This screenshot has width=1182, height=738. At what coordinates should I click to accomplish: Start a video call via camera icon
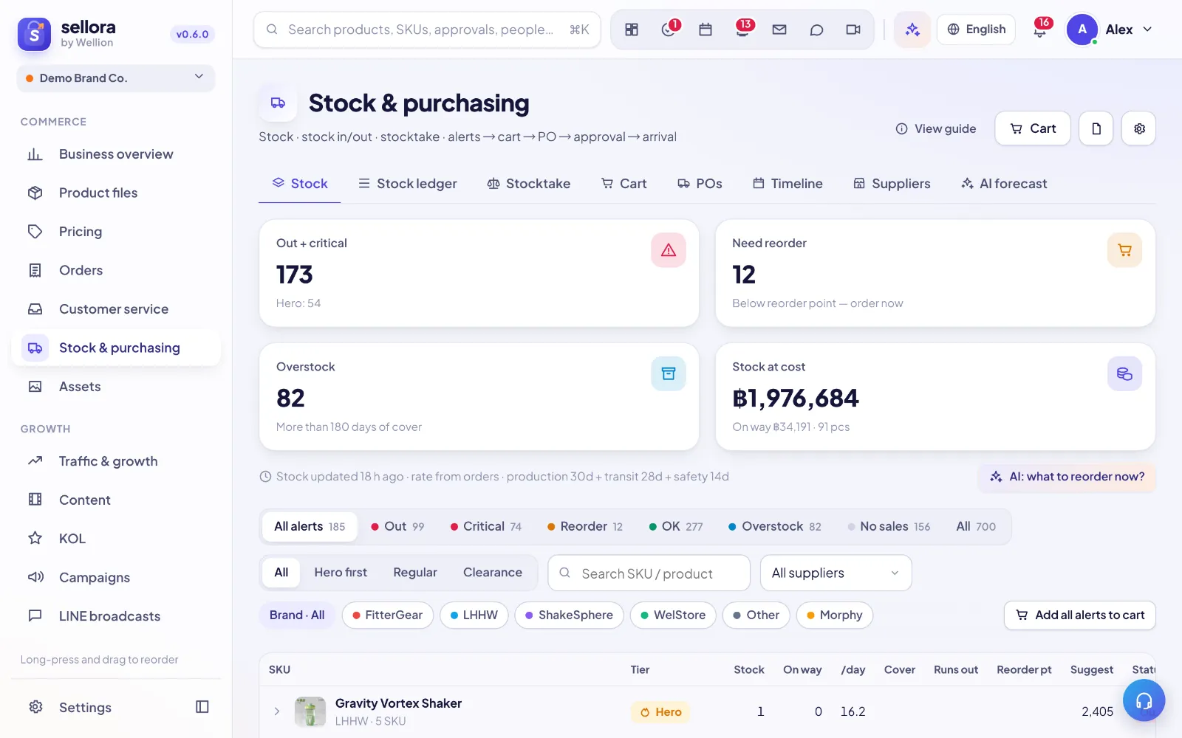(x=853, y=30)
